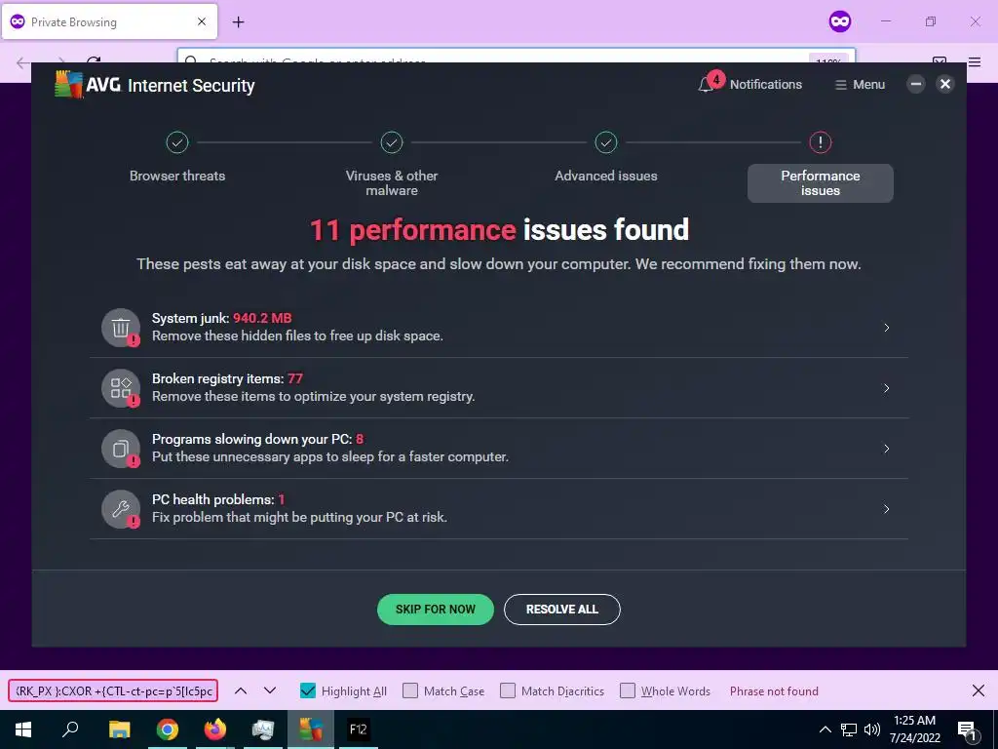Toggle the Highlight All checkbox
The width and height of the screenshot is (998, 749).
click(307, 691)
